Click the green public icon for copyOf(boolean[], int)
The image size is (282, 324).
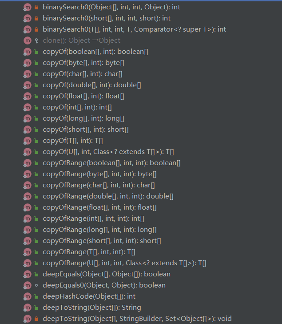pos(36,52)
